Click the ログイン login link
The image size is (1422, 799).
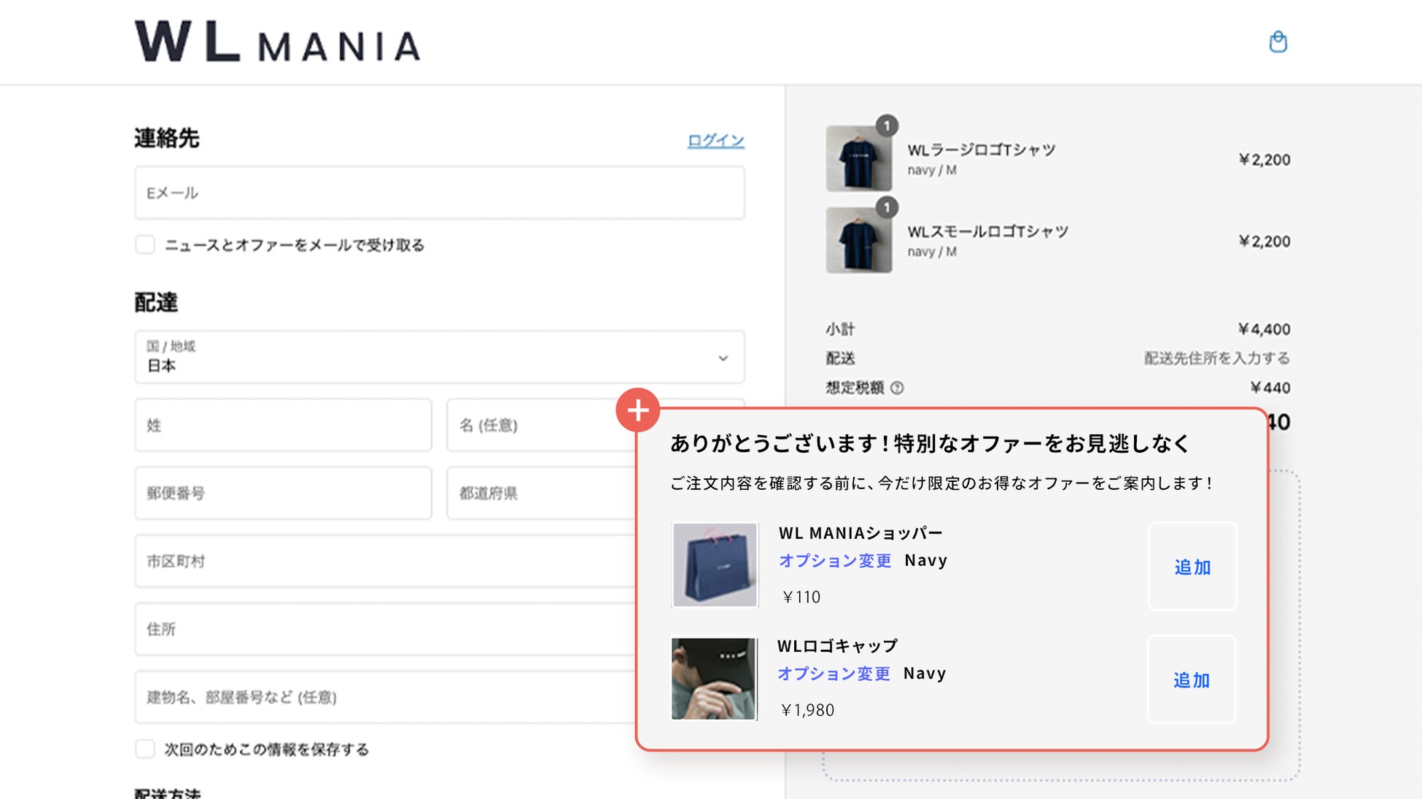tap(715, 141)
